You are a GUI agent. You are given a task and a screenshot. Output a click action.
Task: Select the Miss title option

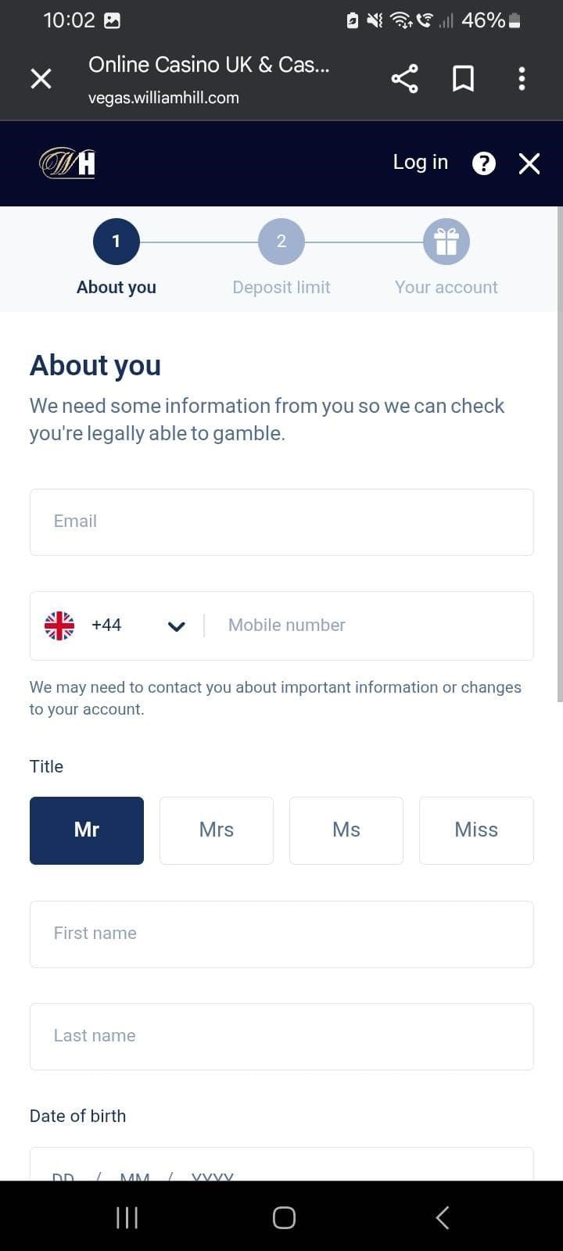point(475,830)
